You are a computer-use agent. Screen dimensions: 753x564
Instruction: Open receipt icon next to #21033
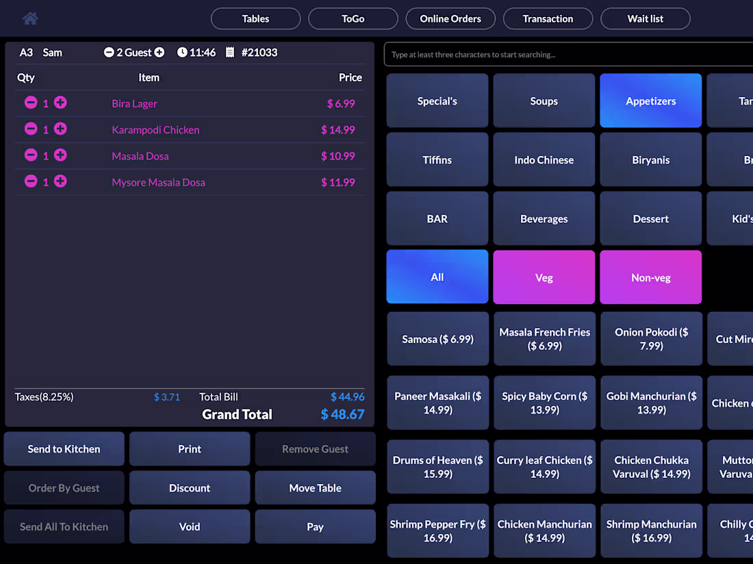[230, 52]
